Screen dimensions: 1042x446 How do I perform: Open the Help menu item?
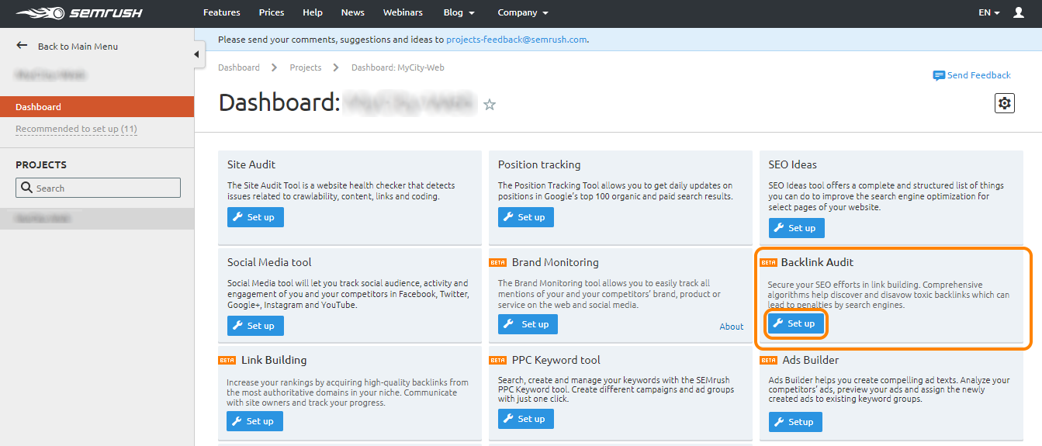point(313,13)
